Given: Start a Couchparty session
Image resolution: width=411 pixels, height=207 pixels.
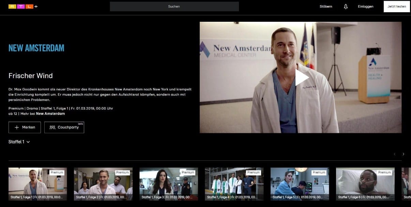Looking at the screenshot, I should (x=64, y=127).
